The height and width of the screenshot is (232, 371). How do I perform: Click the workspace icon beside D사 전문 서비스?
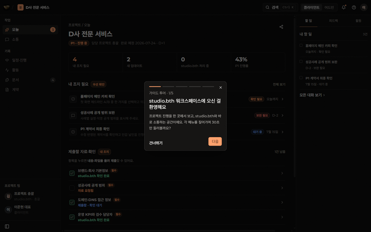click(20, 7)
